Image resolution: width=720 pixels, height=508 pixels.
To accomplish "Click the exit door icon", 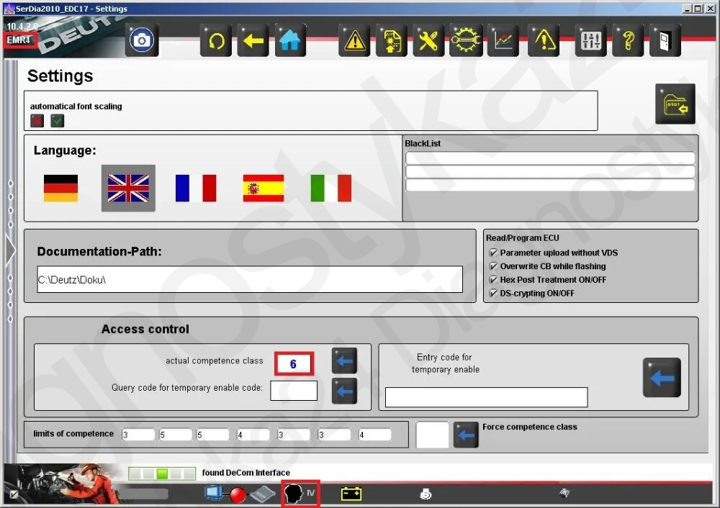I will [665, 40].
